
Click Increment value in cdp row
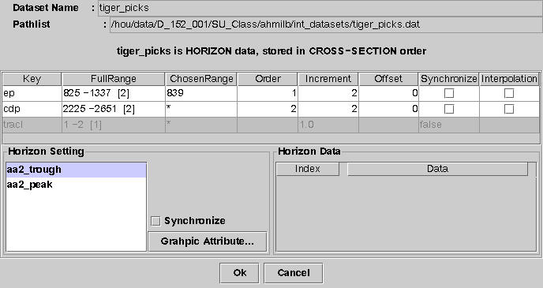click(328, 109)
